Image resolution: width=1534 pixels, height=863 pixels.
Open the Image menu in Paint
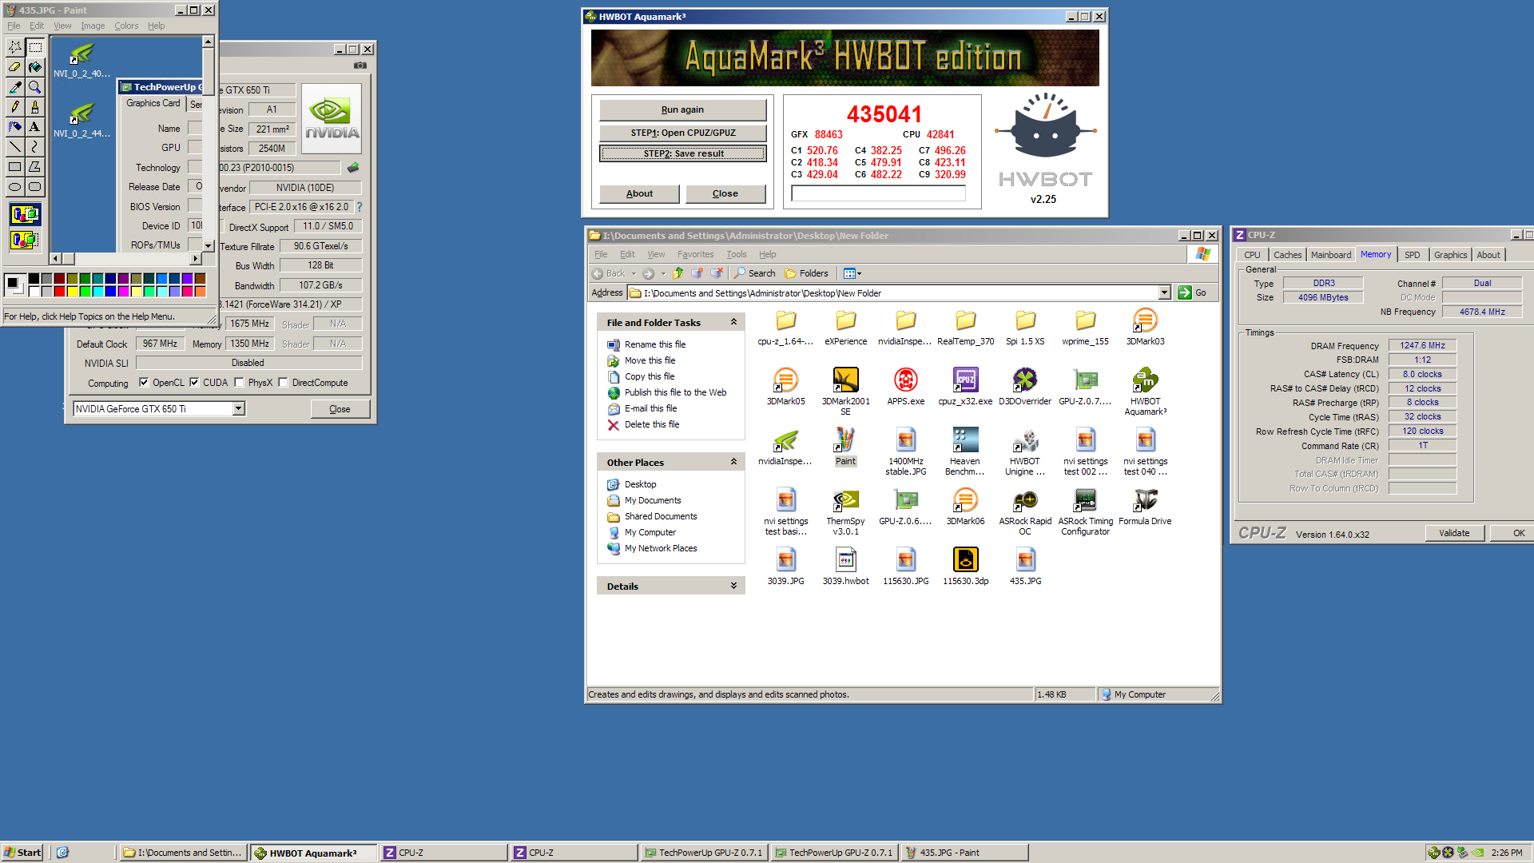pos(93,26)
